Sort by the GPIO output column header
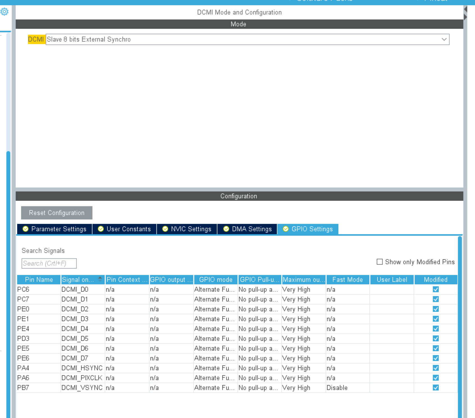The height and width of the screenshot is (418, 475). [x=171, y=280]
